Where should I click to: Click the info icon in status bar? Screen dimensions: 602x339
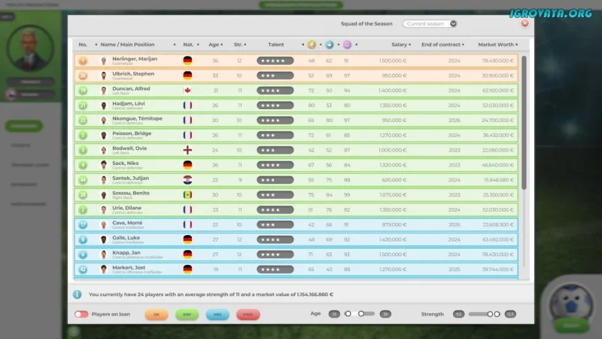(x=78, y=295)
